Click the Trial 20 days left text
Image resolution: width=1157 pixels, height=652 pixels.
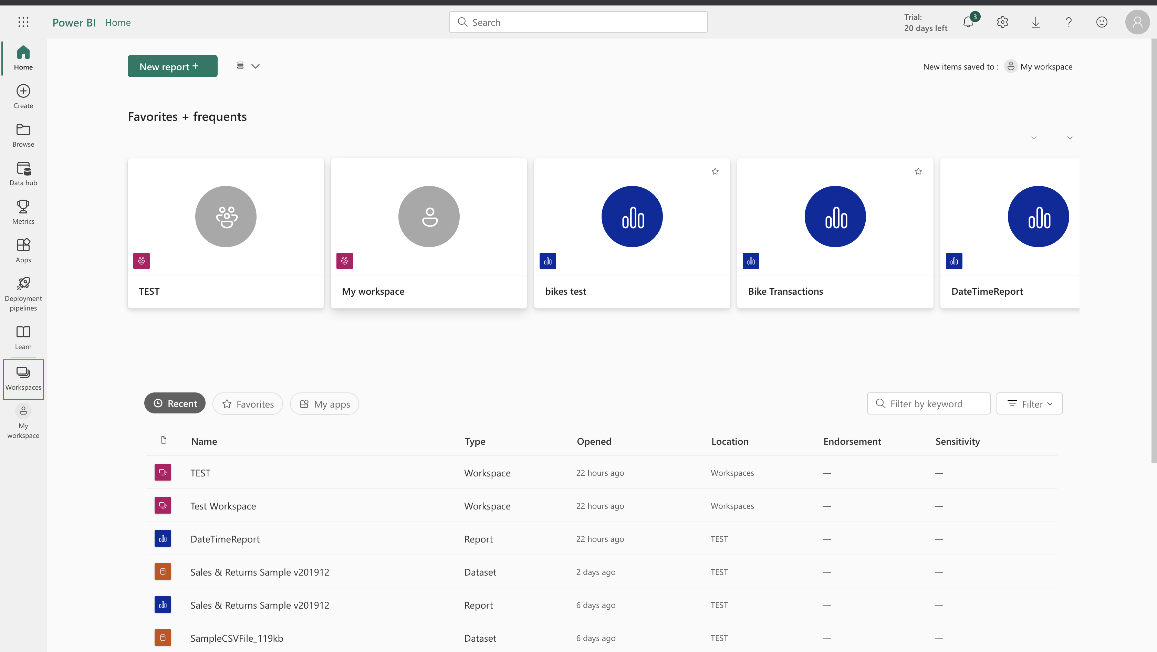click(x=925, y=22)
